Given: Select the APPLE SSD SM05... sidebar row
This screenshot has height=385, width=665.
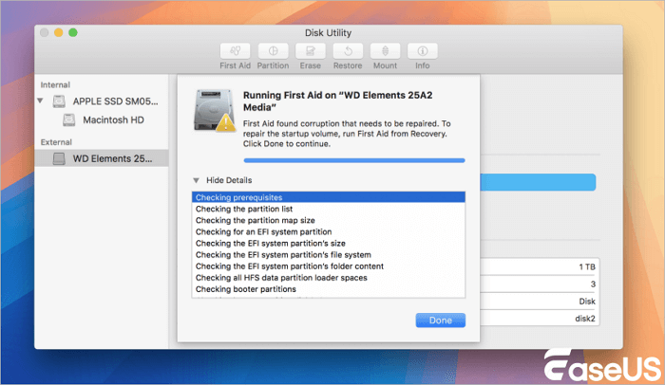Looking at the screenshot, I should [102, 101].
